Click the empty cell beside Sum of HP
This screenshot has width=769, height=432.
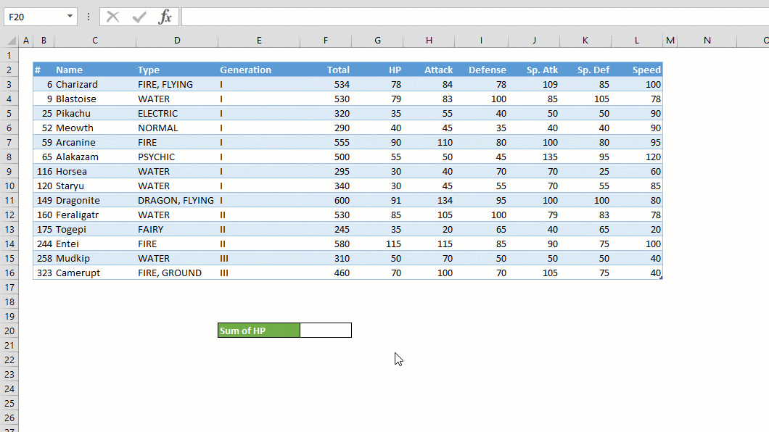(325, 330)
